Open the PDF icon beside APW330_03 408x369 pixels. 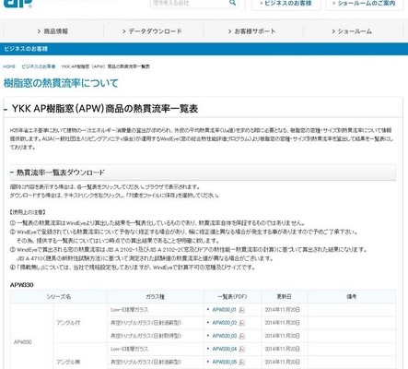(x=242, y=336)
